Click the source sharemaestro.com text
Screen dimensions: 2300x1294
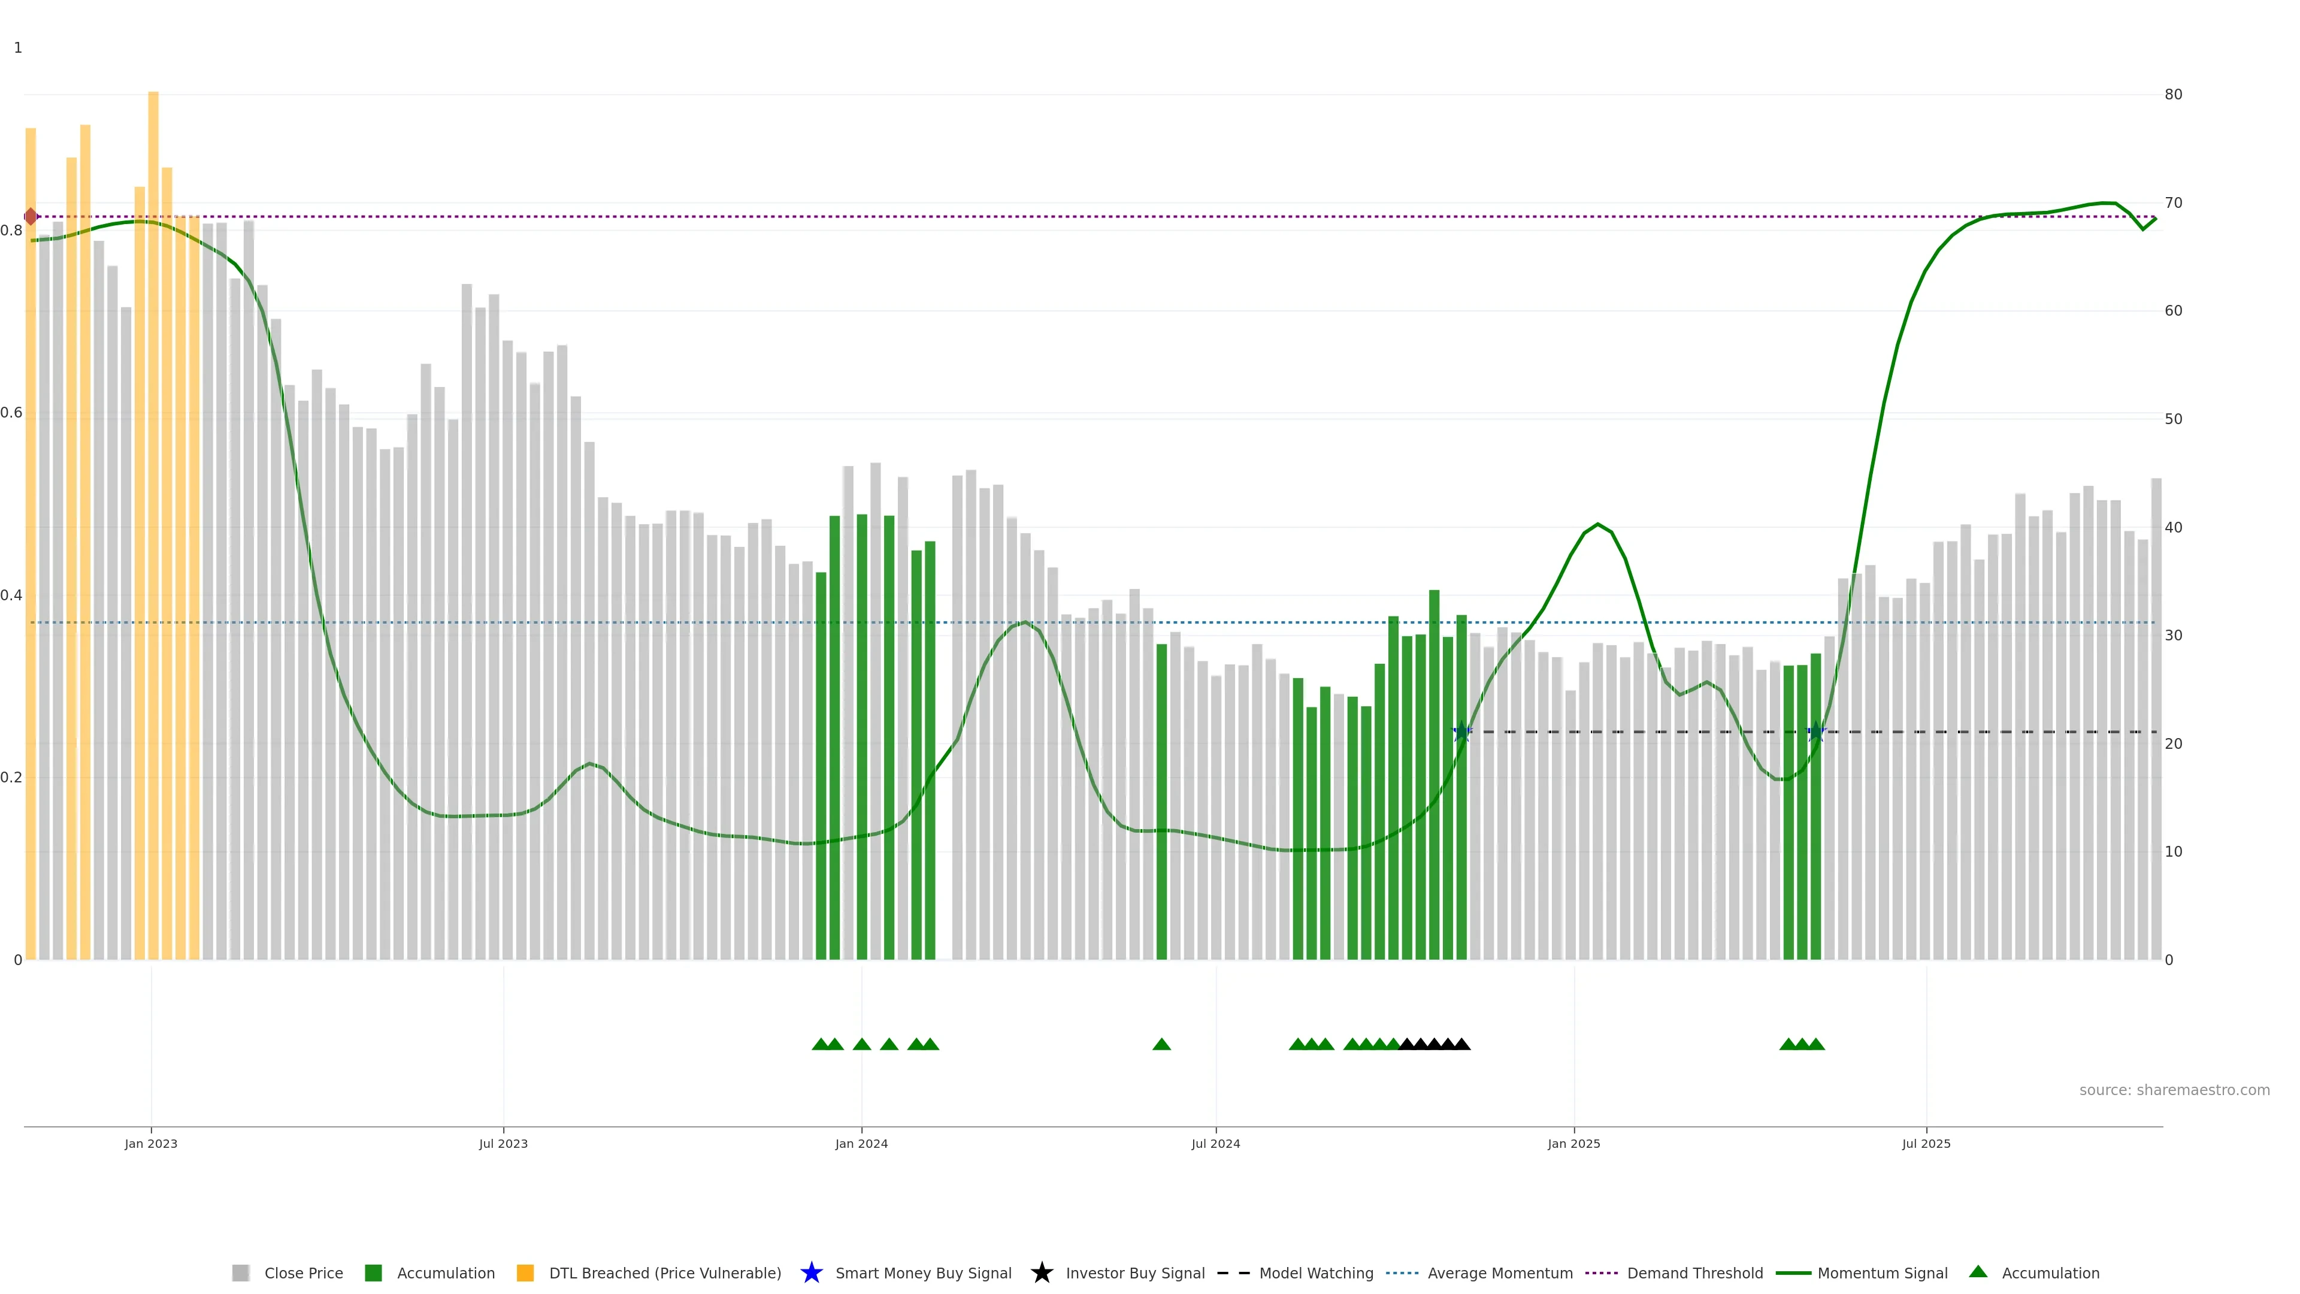(2174, 1090)
